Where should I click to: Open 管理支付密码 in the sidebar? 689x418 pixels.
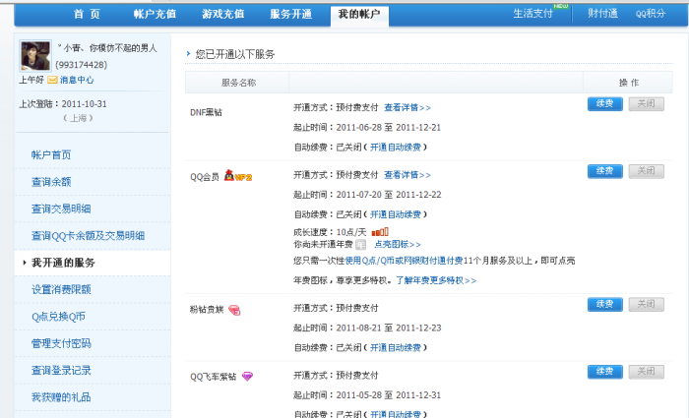[61, 343]
